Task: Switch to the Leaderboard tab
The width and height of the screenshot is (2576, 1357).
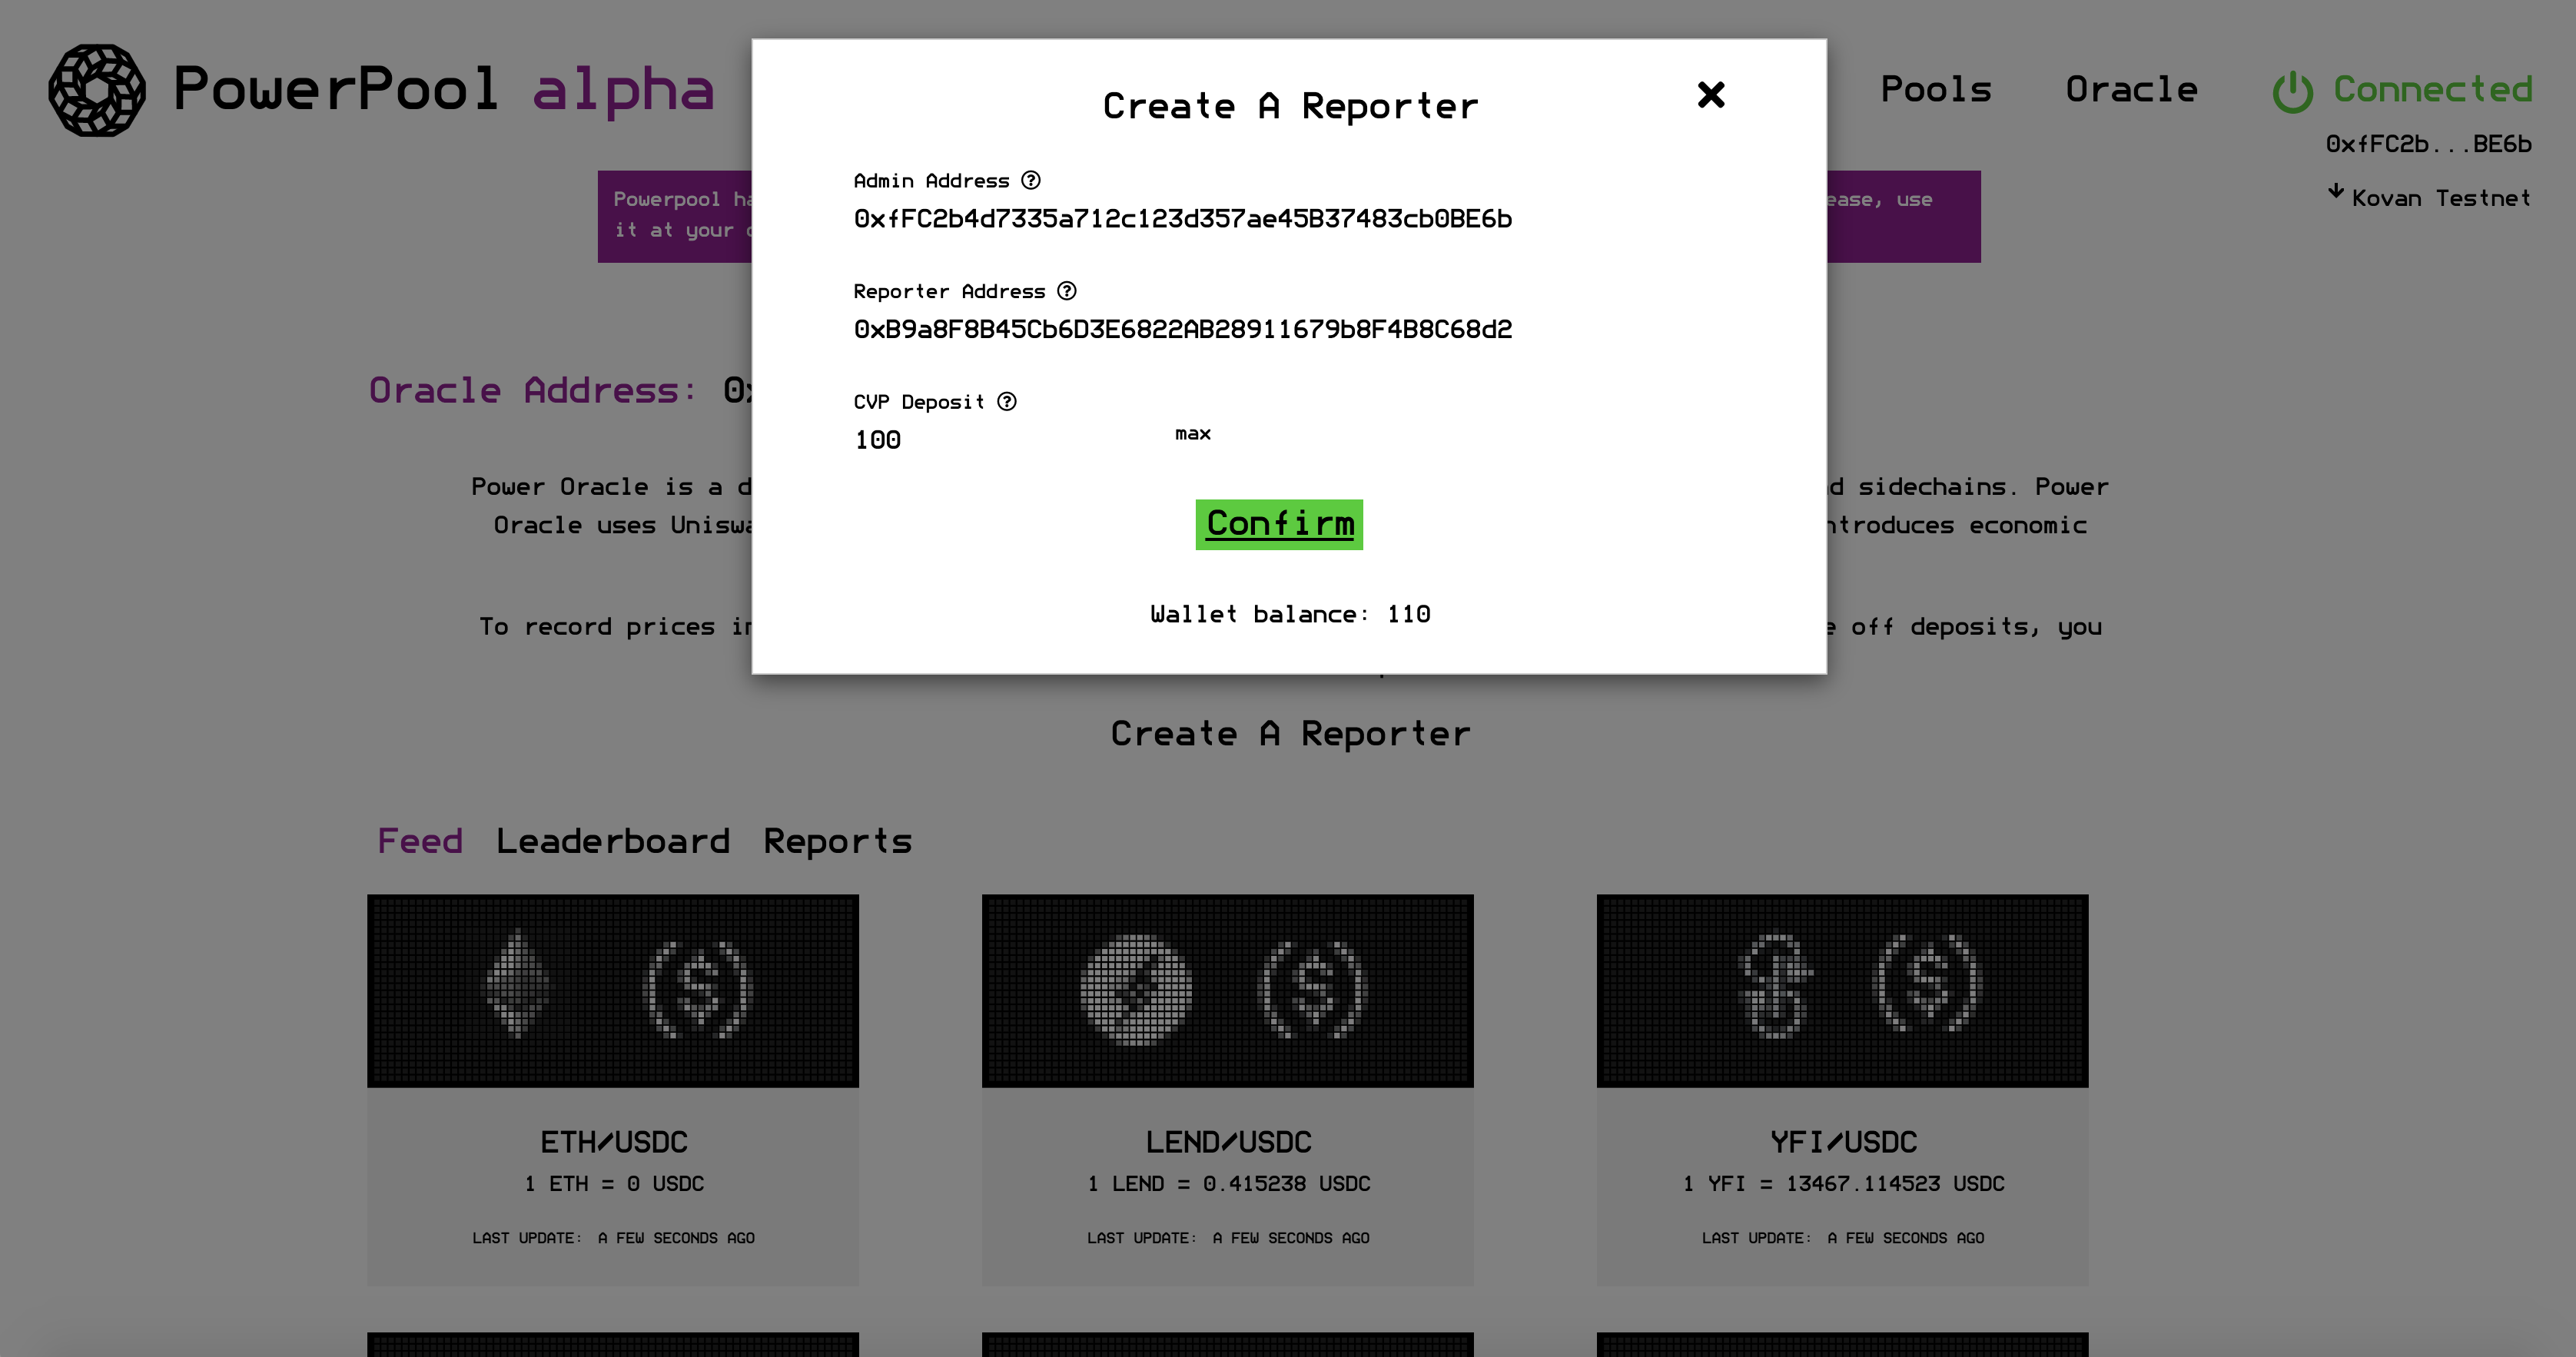Action: (613, 841)
